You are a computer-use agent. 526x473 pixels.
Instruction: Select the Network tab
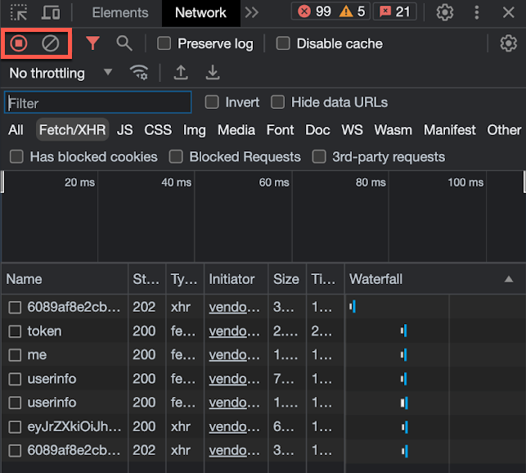click(x=200, y=13)
